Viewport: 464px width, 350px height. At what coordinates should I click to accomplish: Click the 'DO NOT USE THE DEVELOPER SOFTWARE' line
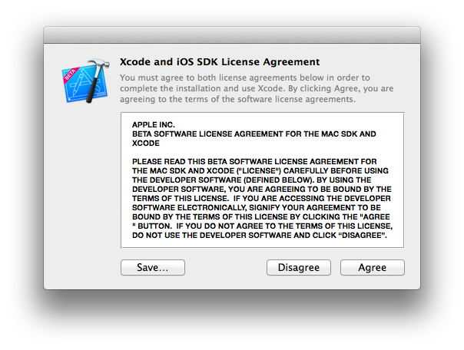click(x=259, y=236)
